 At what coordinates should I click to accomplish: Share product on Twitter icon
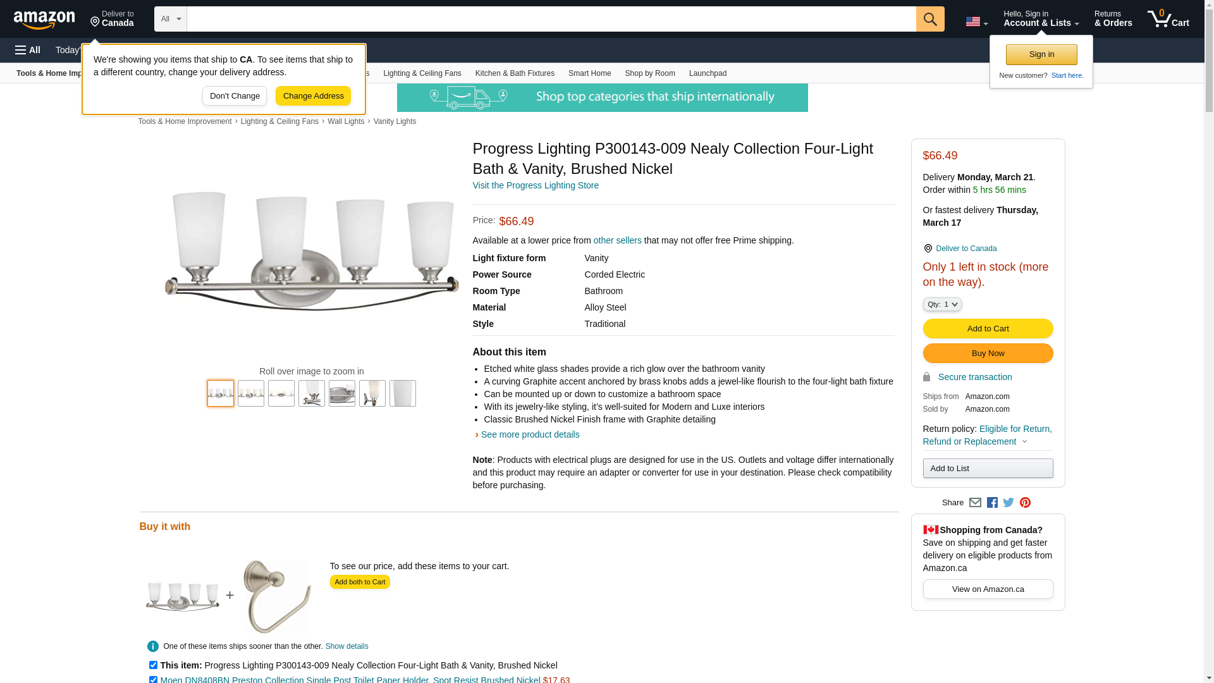[x=1009, y=503]
